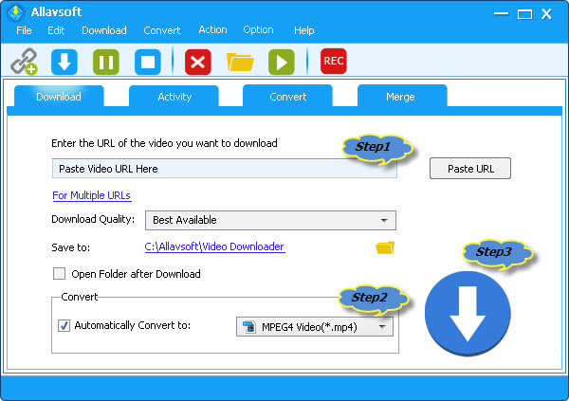
Task: Delete the task with the red X icon
Action: point(198,62)
